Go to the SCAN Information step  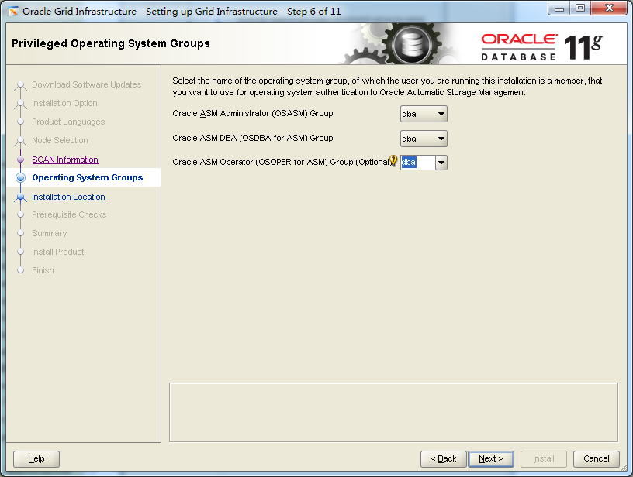(x=65, y=160)
